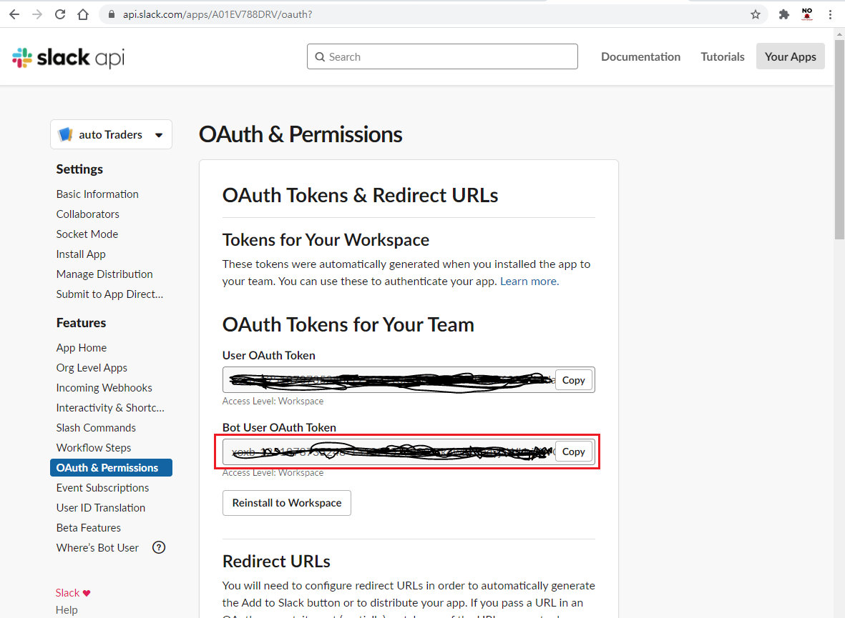Open Event Subscriptions

coord(102,488)
